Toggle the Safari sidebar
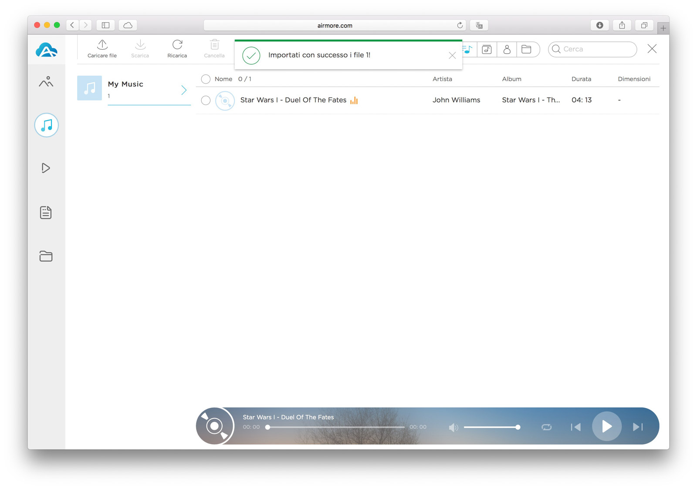The image size is (697, 489). click(105, 25)
